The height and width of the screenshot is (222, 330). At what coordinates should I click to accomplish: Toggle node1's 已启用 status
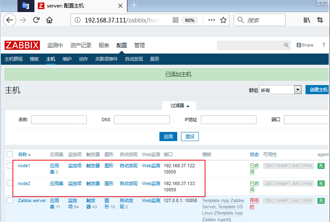[x=254, y=169]
